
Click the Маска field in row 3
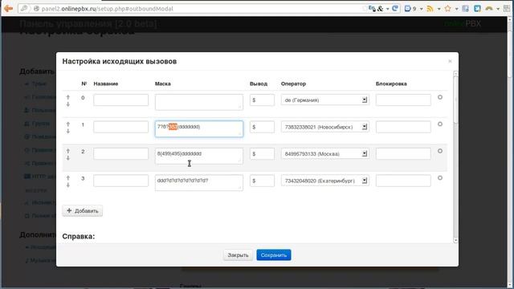pyautogui.click(x=199, y=183)
